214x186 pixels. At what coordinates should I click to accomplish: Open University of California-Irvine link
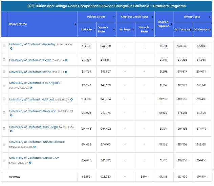(30, 72)
